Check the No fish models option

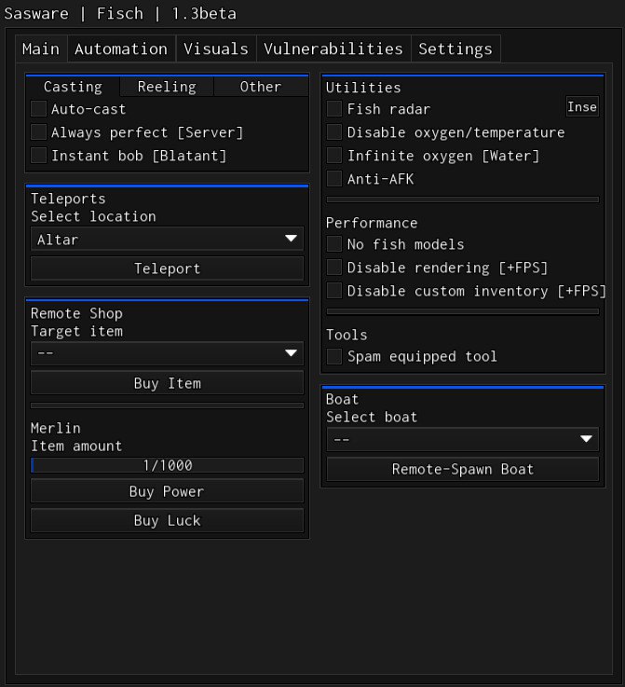click(x=334, y=244)
